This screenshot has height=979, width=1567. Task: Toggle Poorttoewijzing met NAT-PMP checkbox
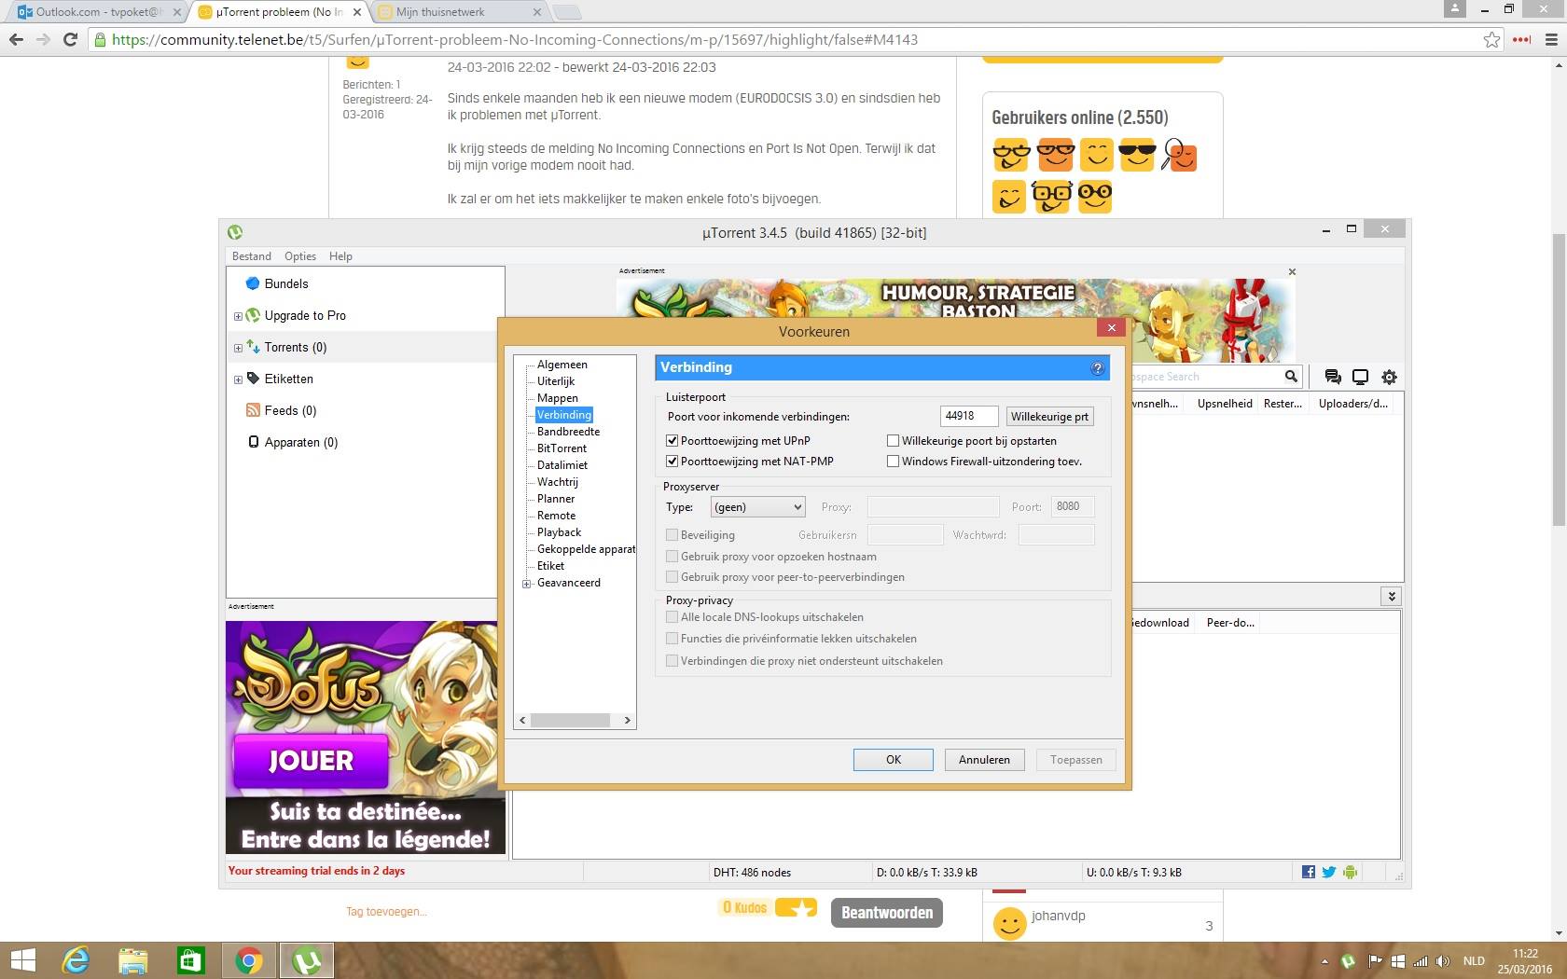(x=672, y=462)
